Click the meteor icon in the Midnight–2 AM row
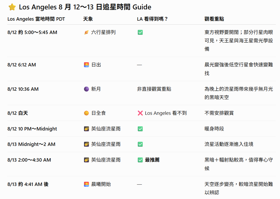 click(86, 144)
